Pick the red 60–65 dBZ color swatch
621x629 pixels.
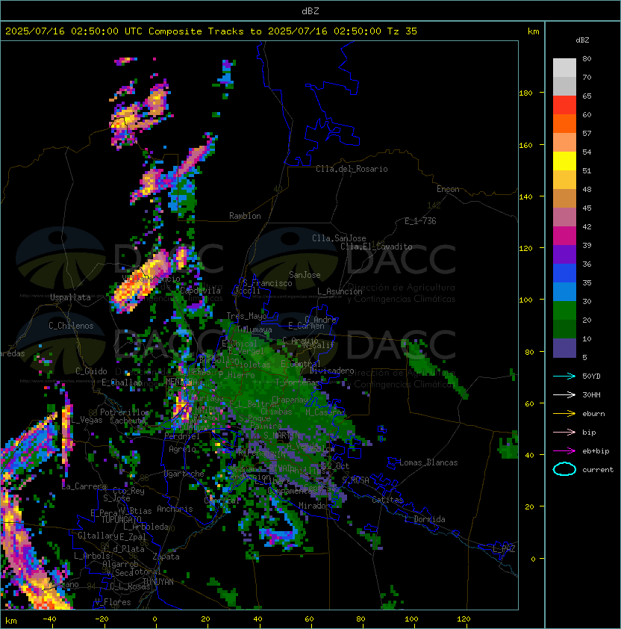[564, 105]
